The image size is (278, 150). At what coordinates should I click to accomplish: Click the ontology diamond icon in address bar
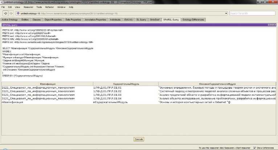[18, 13]
